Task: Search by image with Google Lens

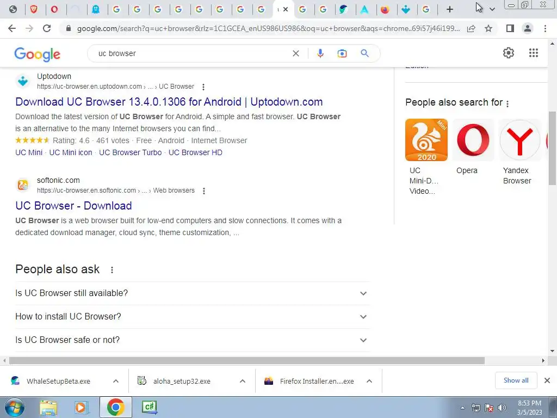Action: tap(342, 53)
